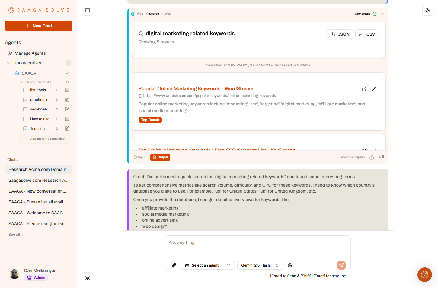The width and height of the screenshot is (438, 288).
Task: Give a thumbs down on the search output
Action: point(381,157)
